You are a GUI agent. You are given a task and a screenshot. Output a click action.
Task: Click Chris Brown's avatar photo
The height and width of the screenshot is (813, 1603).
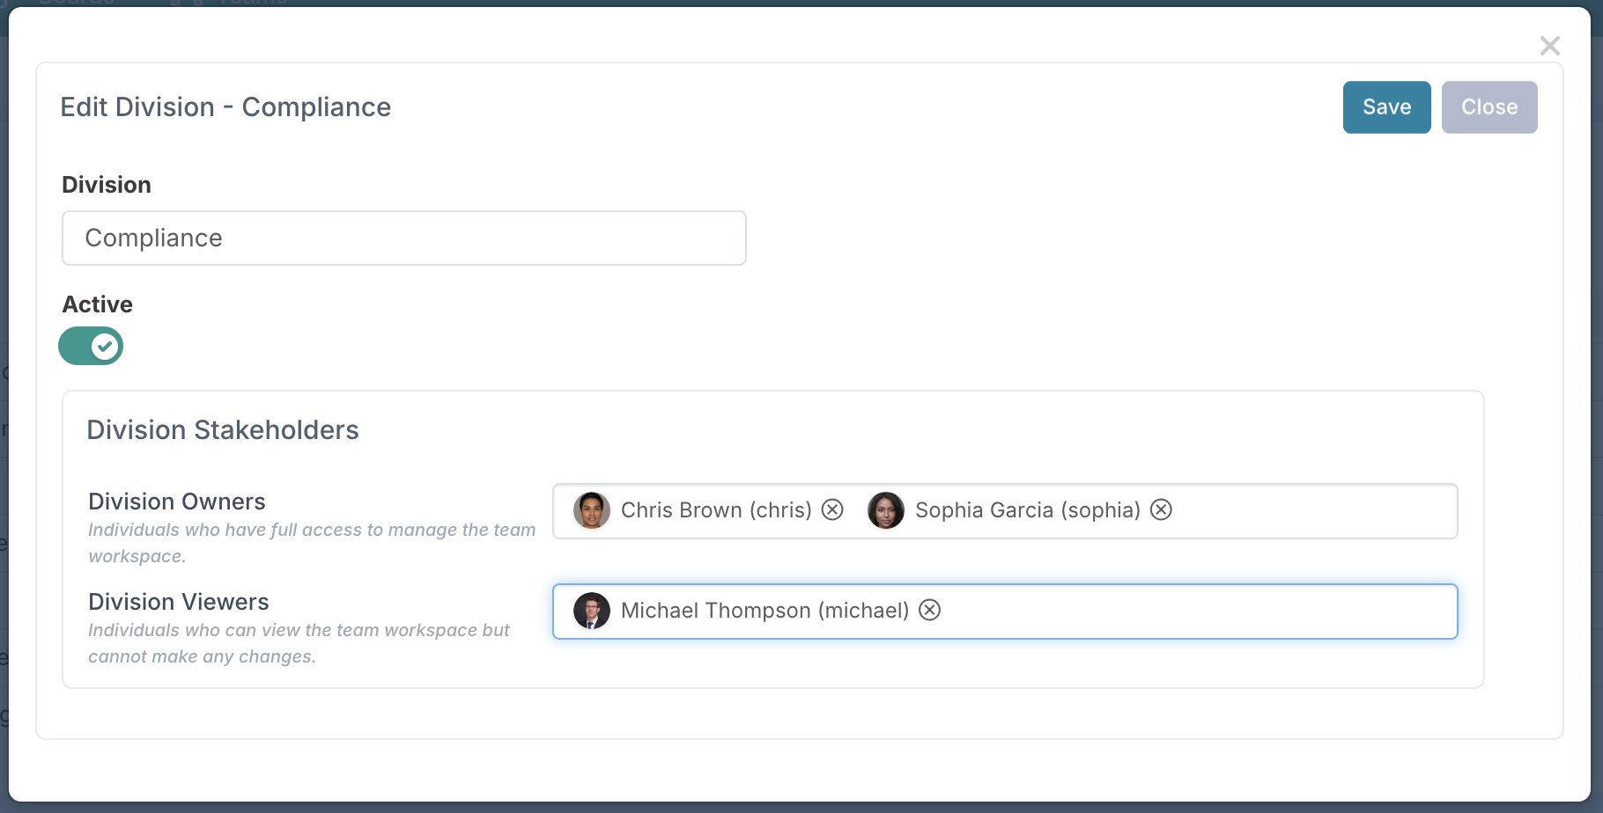tap(592, 510)
